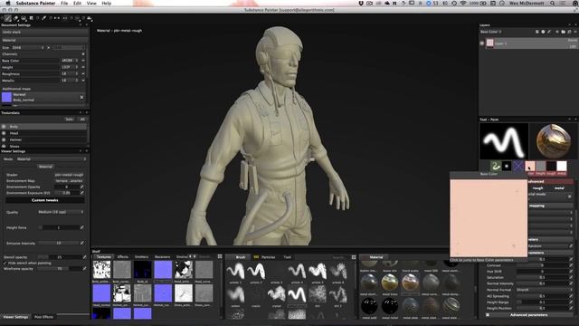Edit Environment Exposure pencil icon
The image size is (579, 326).
tap(81, 193)
